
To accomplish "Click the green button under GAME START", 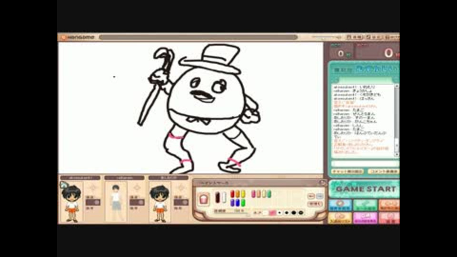I will [x=366, y=205].
